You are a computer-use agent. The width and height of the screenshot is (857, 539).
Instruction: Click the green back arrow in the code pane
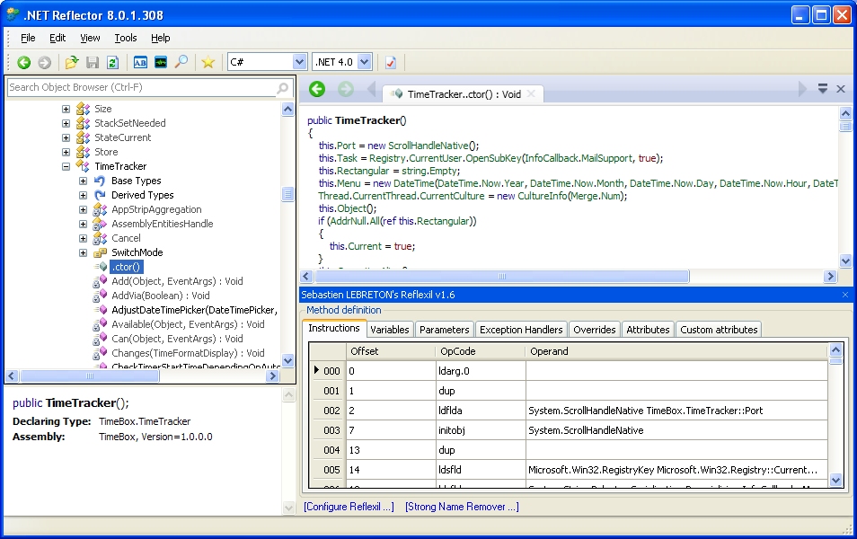[x=316, y=89]
